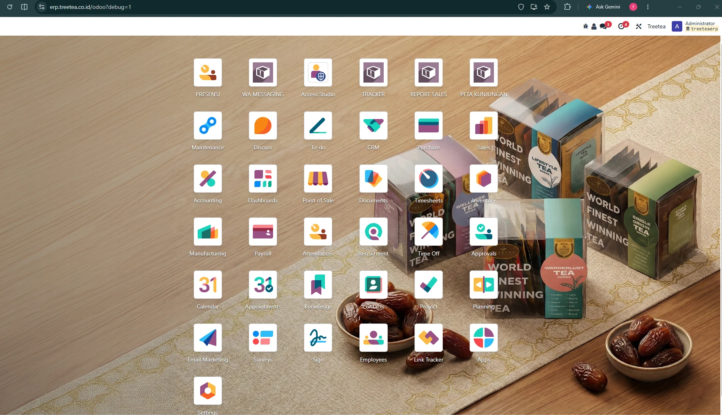Open the Timesheets app

(429, 179)
